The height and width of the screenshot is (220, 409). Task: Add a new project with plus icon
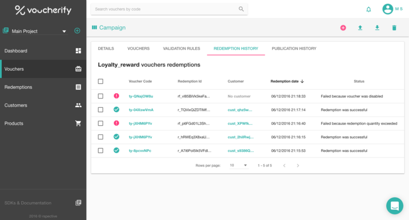pyautogui.click(x=77, y=30)
